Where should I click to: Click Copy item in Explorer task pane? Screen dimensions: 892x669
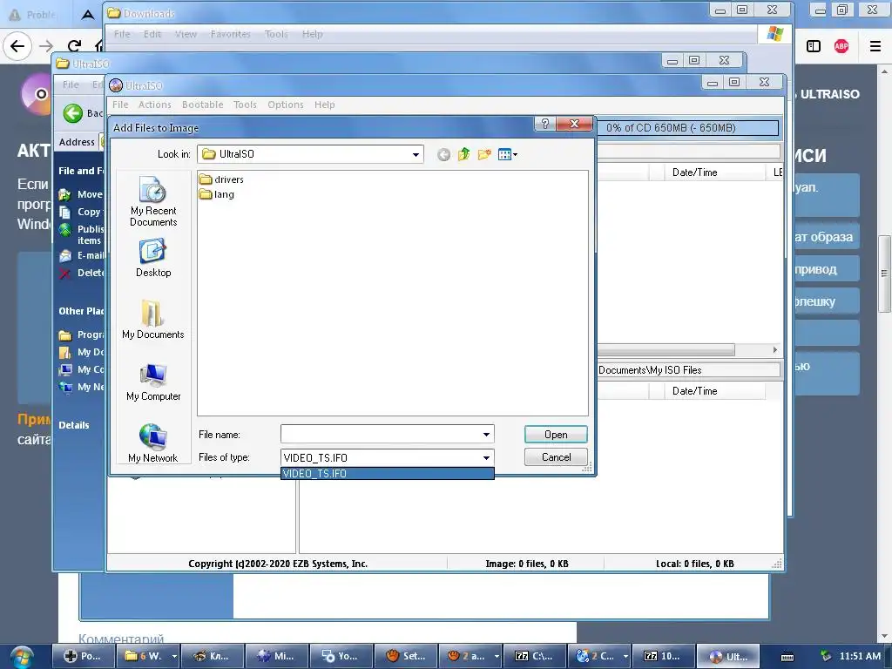[81, 212]
